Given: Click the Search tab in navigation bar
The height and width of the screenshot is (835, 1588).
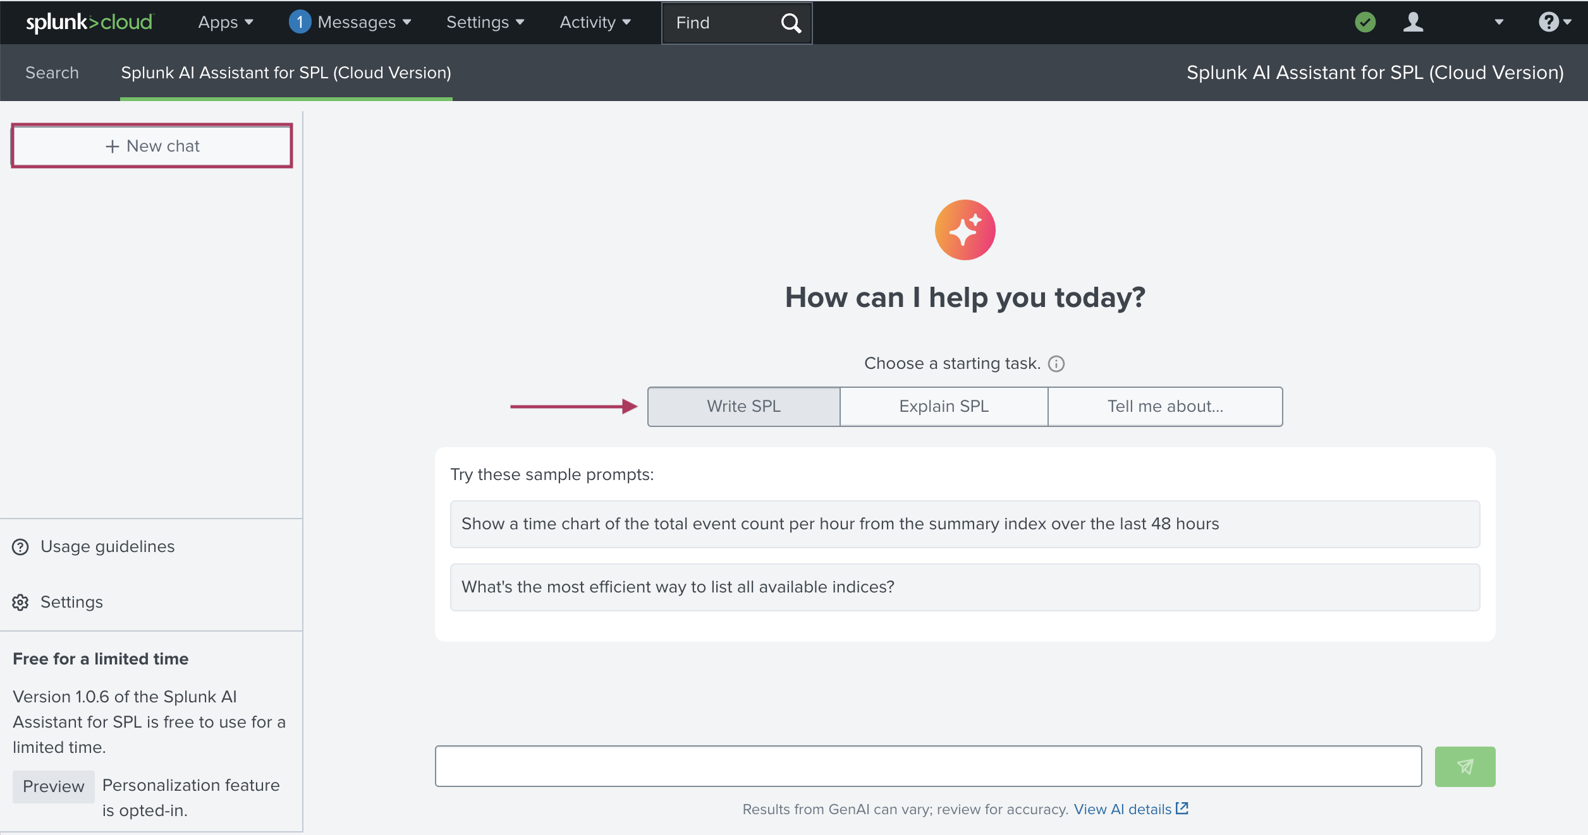Looking at the screenshot, I should coord(51,73).
